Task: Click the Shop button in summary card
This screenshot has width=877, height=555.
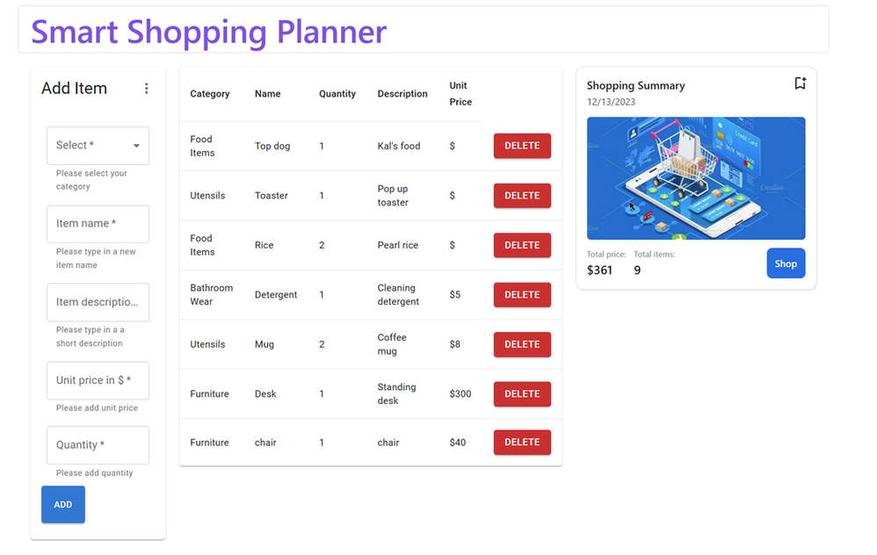Action: click(x=786, y=263)
